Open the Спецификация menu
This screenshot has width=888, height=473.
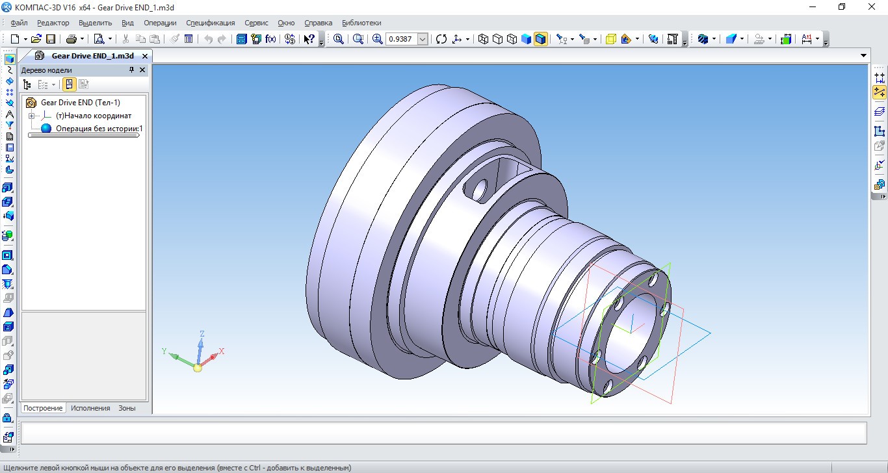click(x=211, y=23)
